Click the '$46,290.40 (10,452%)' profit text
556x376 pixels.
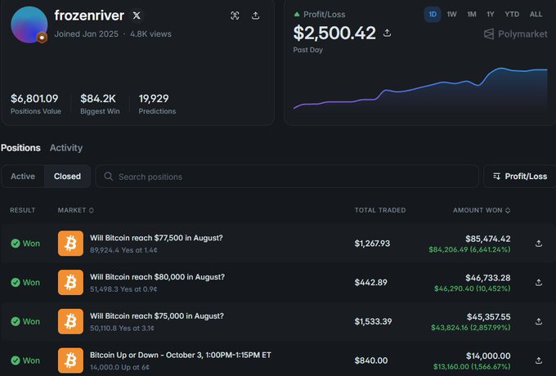point(473,289)
